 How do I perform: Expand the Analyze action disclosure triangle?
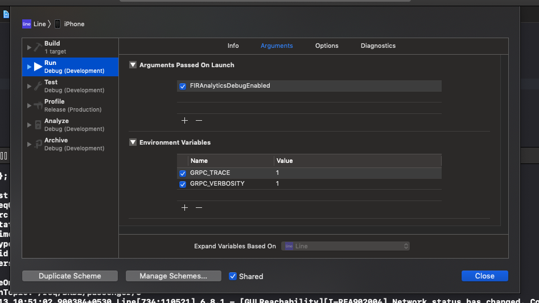(x=29, y=125)
